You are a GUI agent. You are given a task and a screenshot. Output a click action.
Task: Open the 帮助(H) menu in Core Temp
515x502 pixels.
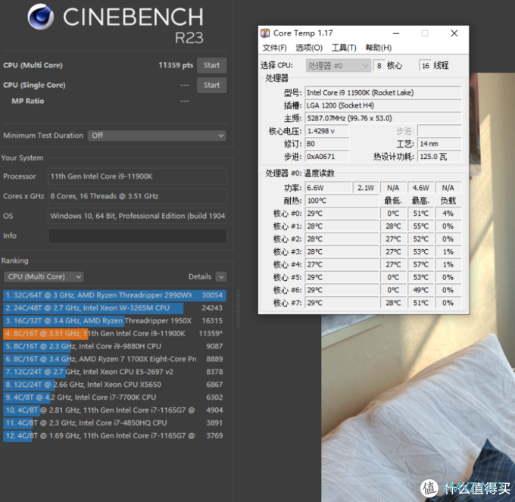click(x=379, y=48)
